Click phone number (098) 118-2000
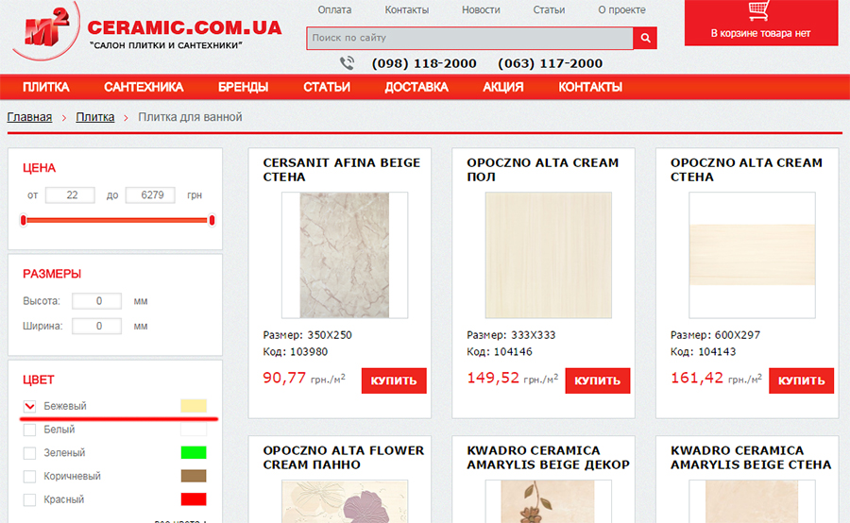Image resolution: width=850 pixels, height=523 pixels. (424, 63)
